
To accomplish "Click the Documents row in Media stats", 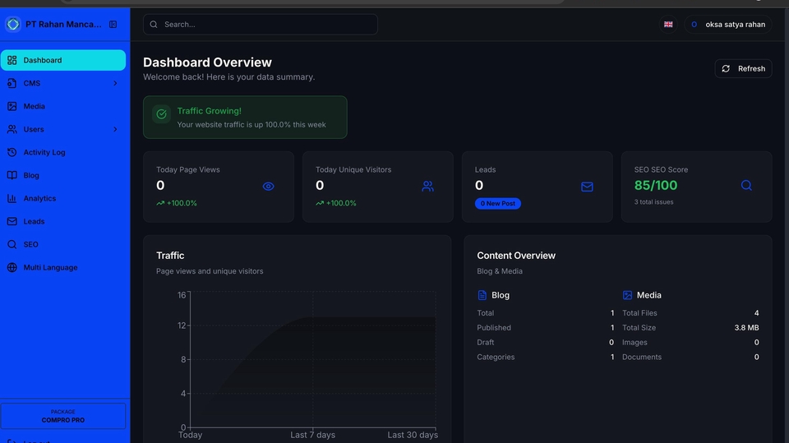I will 690,357.
